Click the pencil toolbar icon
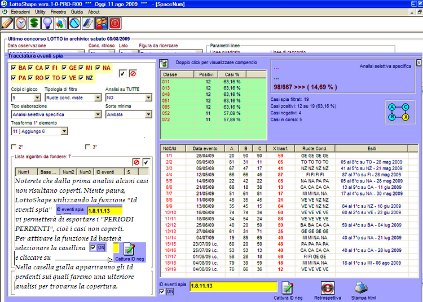The image size is (423, 302). (7, 23)
